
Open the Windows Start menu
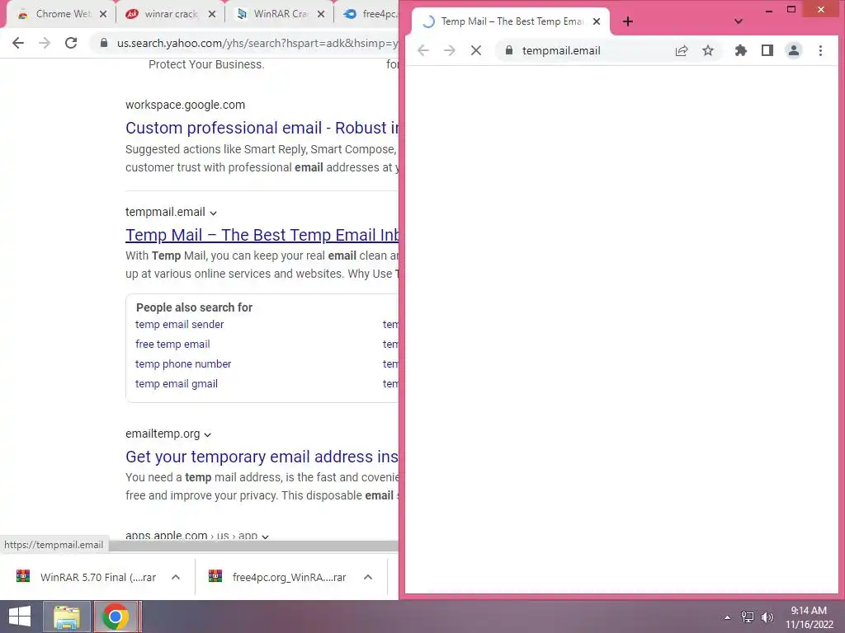[20, 617]
